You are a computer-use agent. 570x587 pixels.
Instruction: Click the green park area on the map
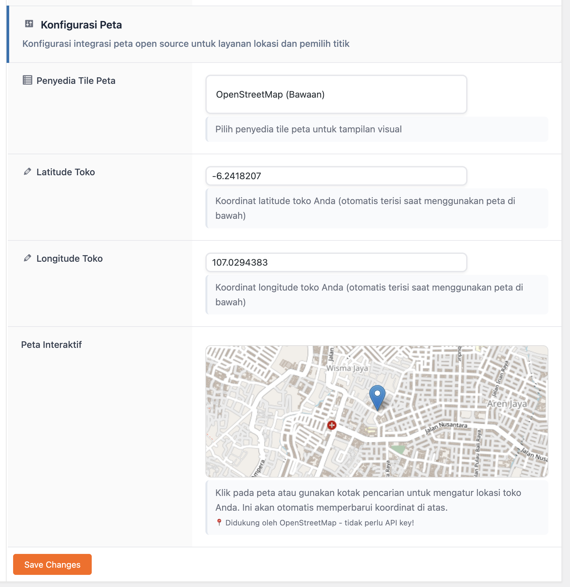point(398,449)
